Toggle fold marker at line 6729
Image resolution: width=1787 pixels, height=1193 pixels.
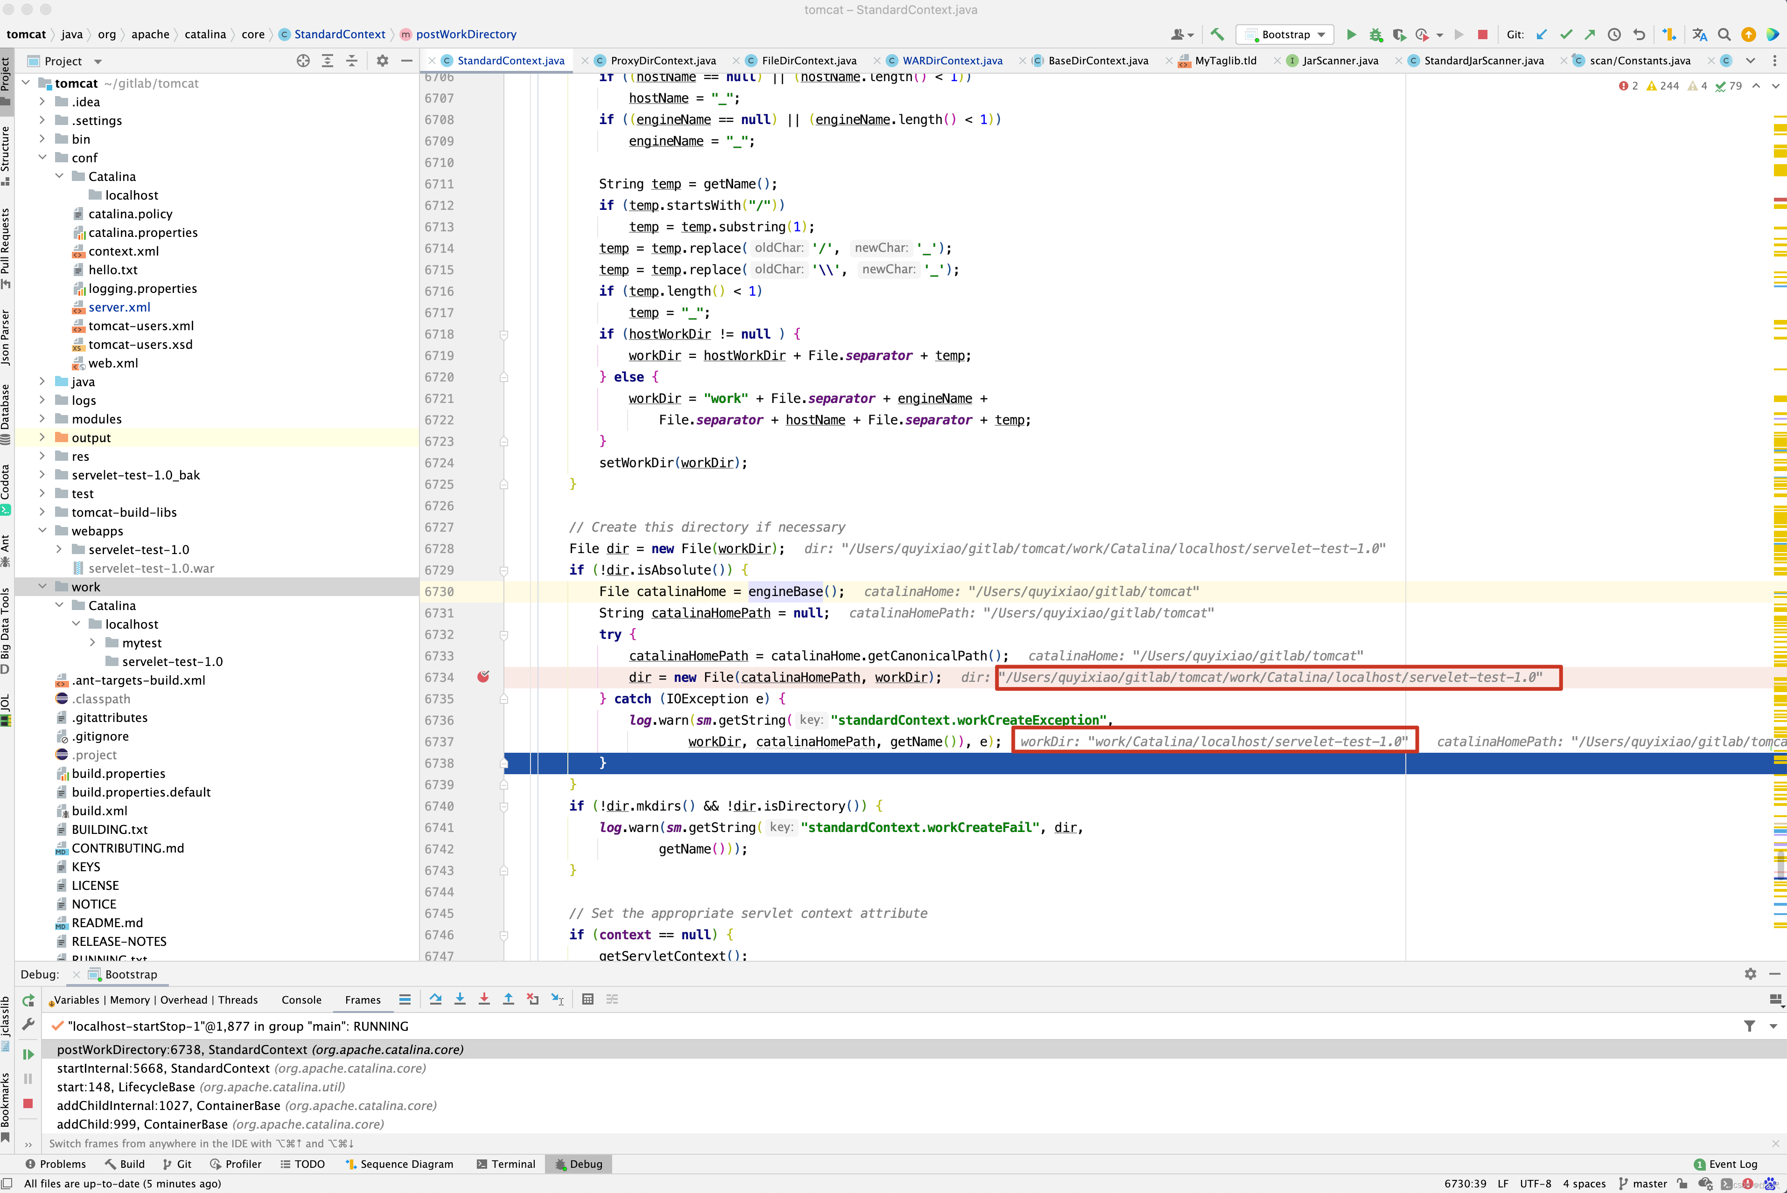504,571
